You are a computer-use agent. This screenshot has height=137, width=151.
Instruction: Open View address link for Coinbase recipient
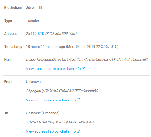[51, 131]
